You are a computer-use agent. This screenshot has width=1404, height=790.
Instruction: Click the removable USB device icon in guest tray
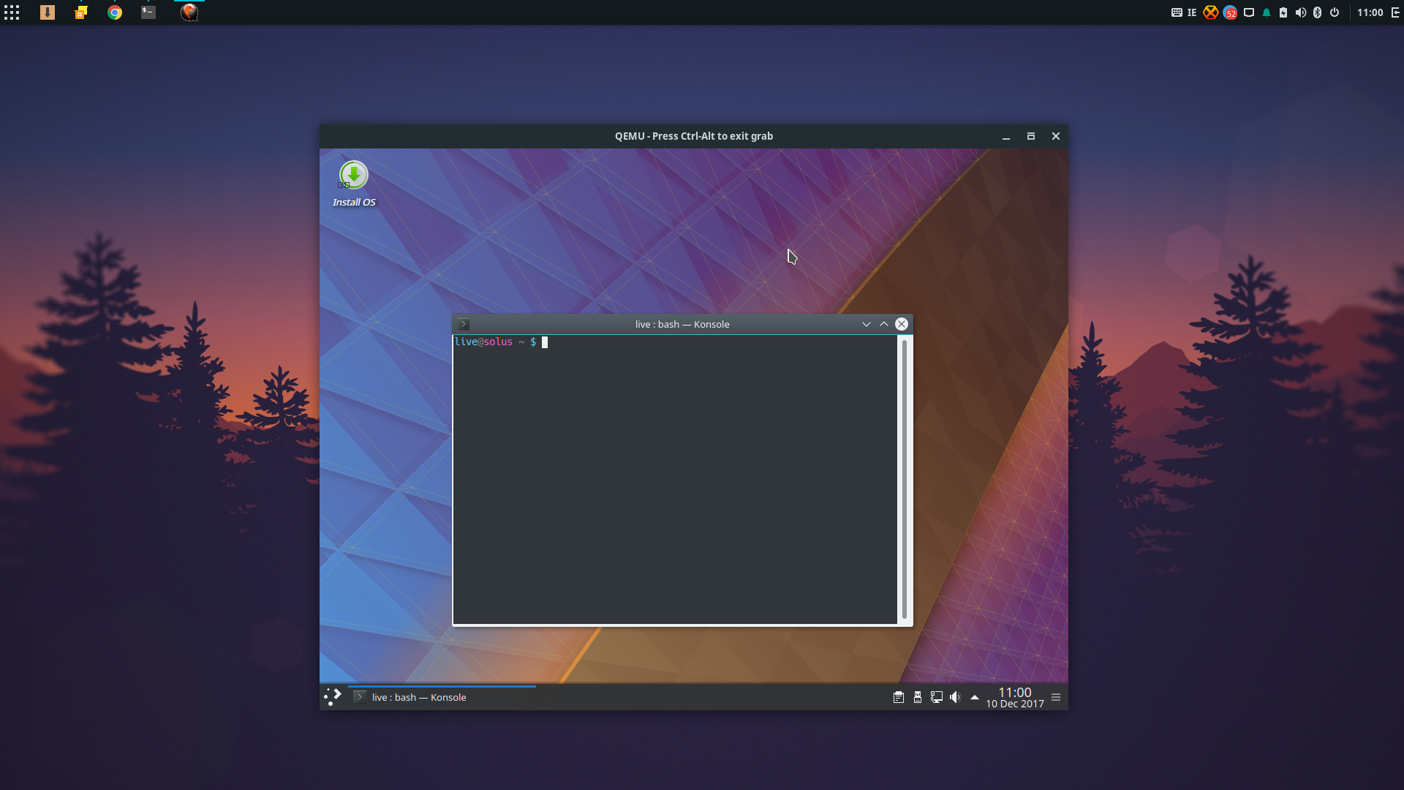(x=918, y=697)
